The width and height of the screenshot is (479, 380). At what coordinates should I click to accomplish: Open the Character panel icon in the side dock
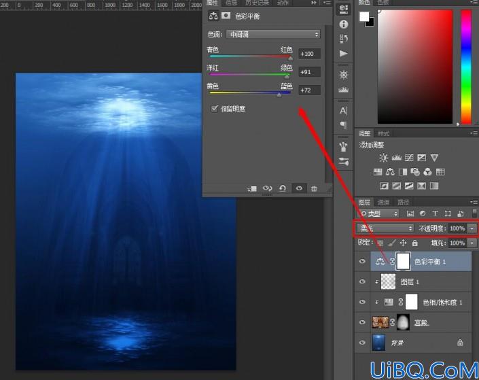point(343,111)
